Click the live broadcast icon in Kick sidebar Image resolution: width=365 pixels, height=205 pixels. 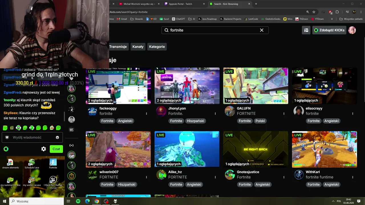click(x=72, y=145)
